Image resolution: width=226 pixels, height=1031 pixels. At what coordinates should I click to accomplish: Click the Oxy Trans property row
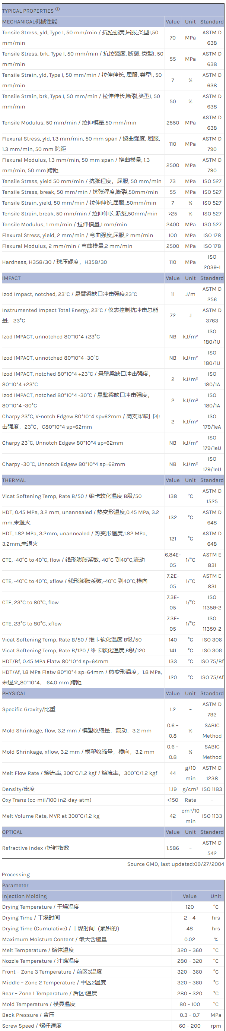click(x=47, y=800)
